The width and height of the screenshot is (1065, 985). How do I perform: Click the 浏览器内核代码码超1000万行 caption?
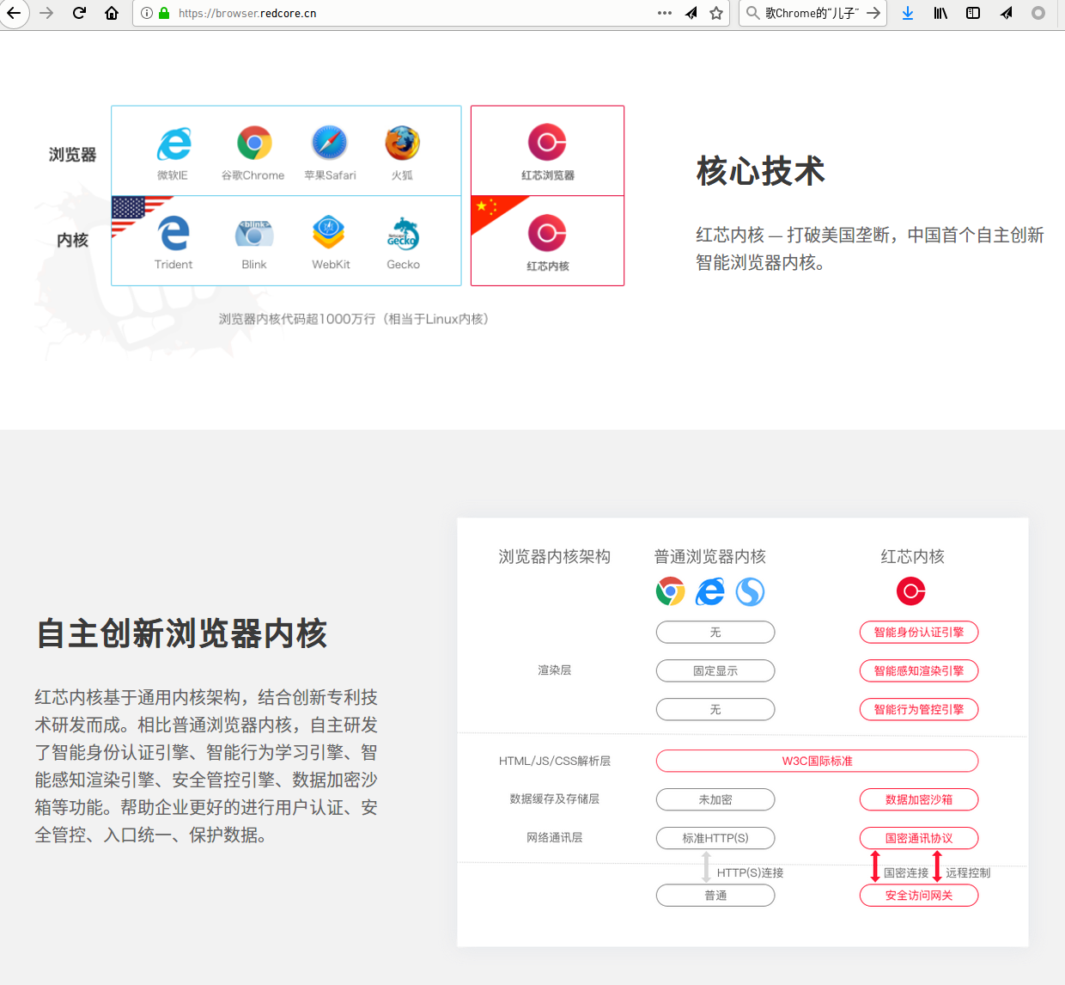(x=354, y=319)
